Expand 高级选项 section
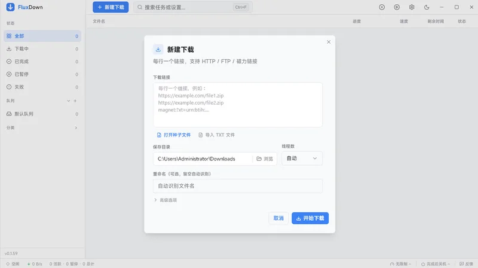This screenshot has height=268, width=478. (166, 200)
